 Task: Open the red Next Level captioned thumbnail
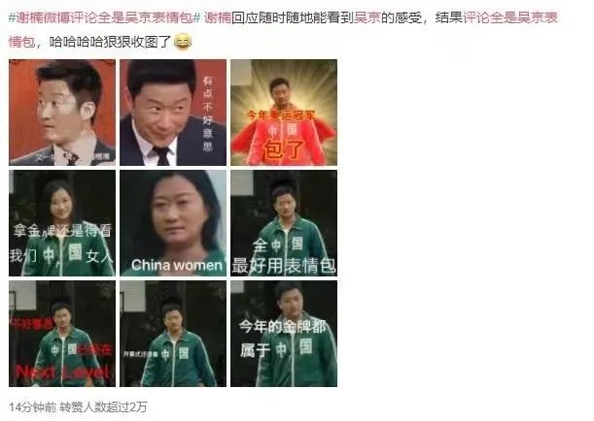coord(62,334)
